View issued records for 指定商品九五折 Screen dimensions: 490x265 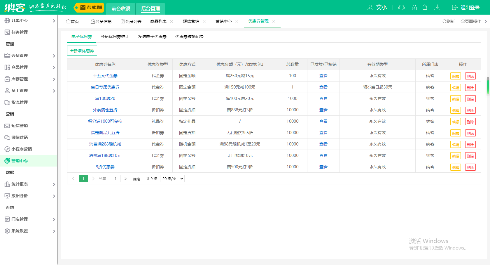click(x=323, y=133)
